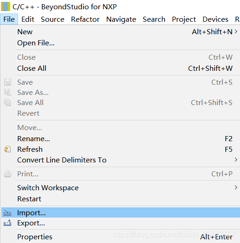Click the Save As icon
Image resolution: width=240 pixels, height=243 pixels.
pyautogui.click(x=7, y=93)
